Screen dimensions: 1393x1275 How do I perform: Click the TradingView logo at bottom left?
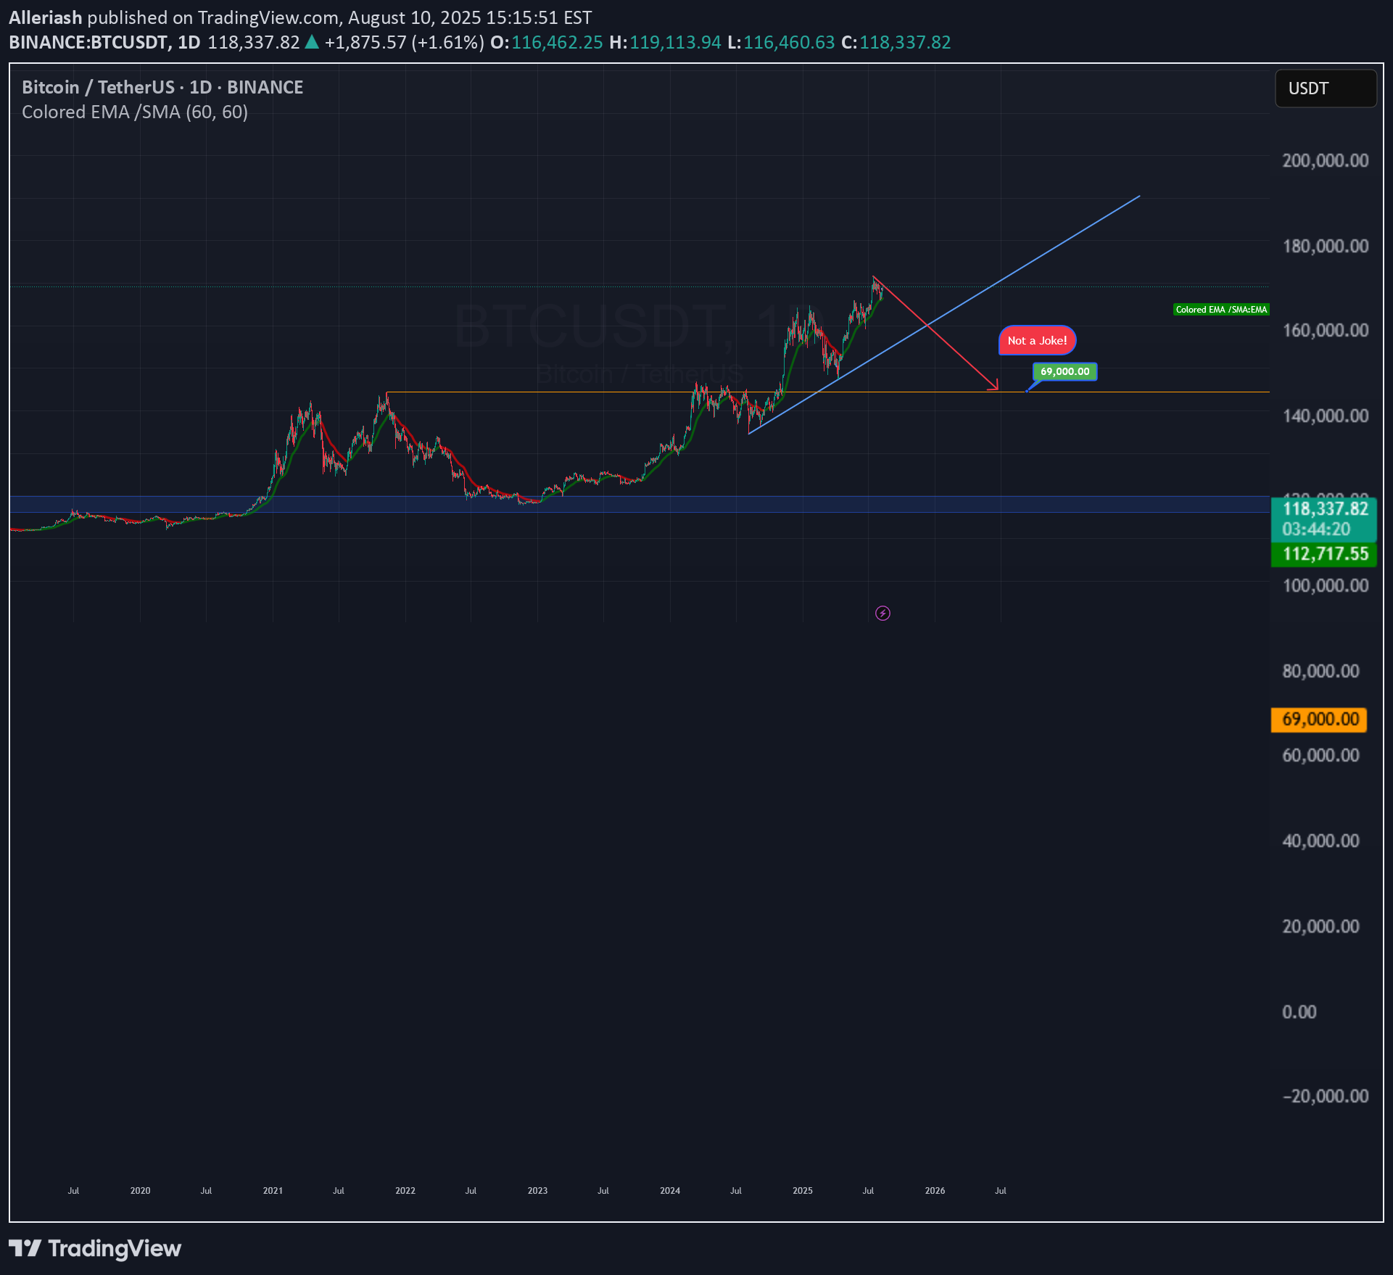94,1249
